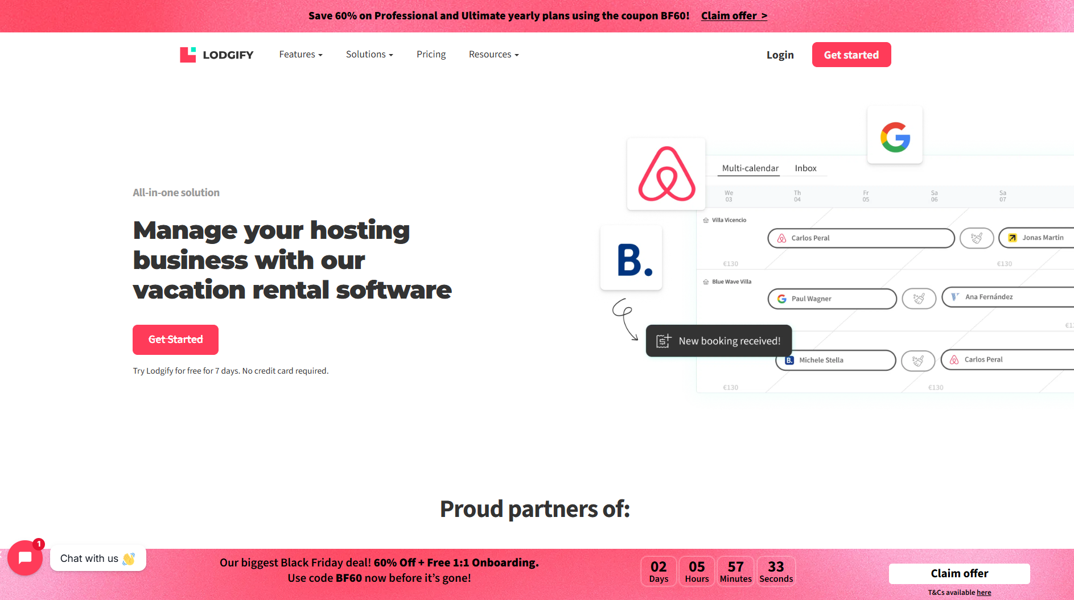
Task: Click the Airbnb logo card
Action: pyautogui.click(x=666, y=174)
